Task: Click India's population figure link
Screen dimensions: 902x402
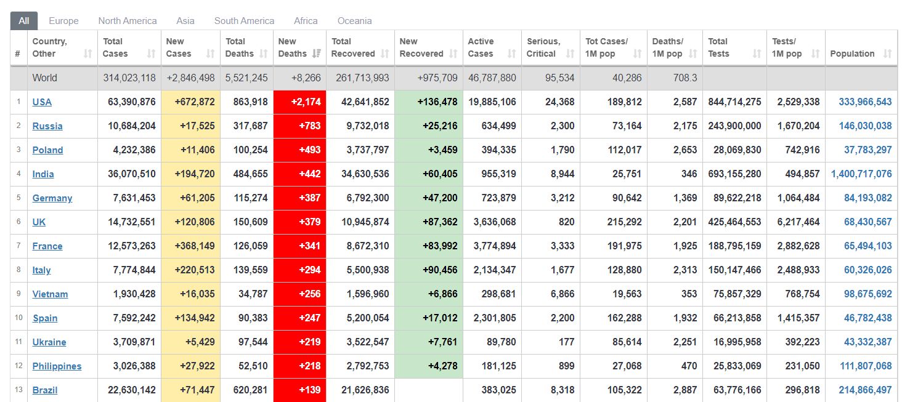Action: [x=861, y=174]
